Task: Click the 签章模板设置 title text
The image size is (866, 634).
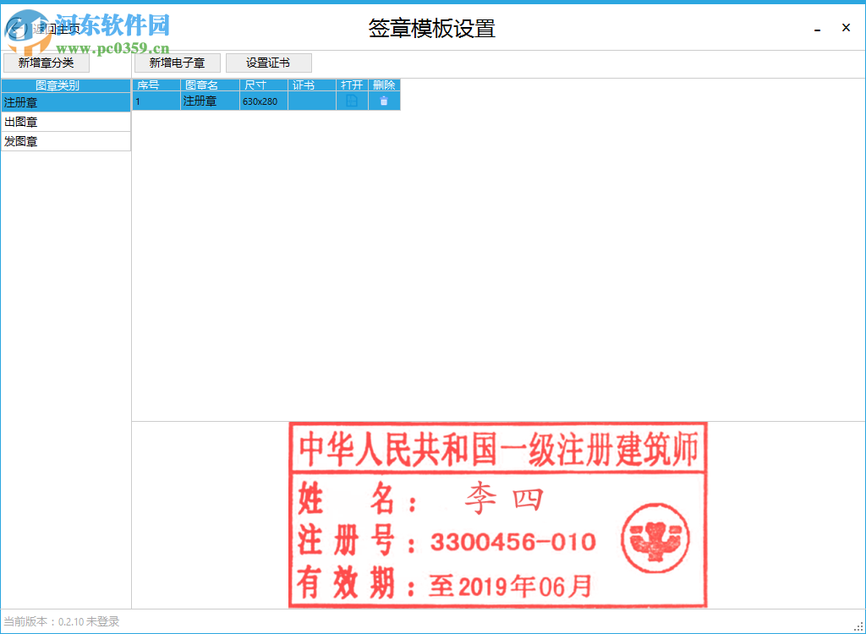Action: [431, 28]
